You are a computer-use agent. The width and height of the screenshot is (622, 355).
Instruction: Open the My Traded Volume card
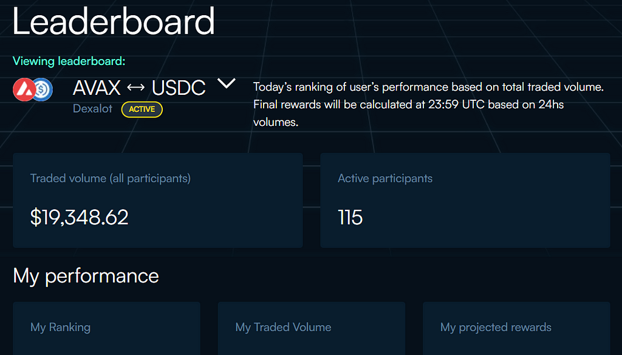pos(312,328)
